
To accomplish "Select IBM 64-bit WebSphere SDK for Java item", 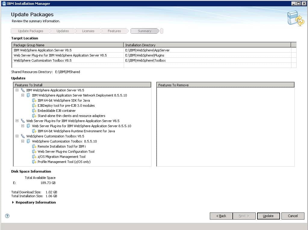I will [64, 100].
